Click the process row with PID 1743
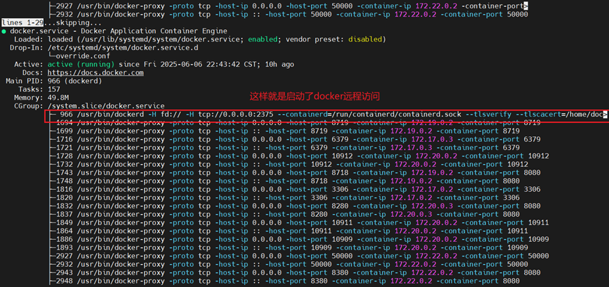The image size is (609, 287). (296, 172)
